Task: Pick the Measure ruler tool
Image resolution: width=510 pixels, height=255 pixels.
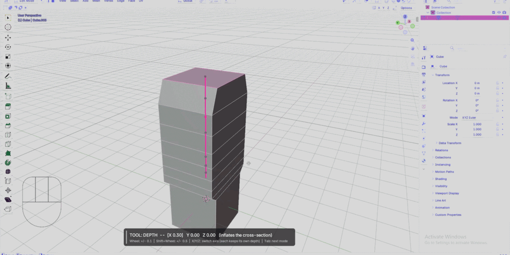Action: click(8, 86)
